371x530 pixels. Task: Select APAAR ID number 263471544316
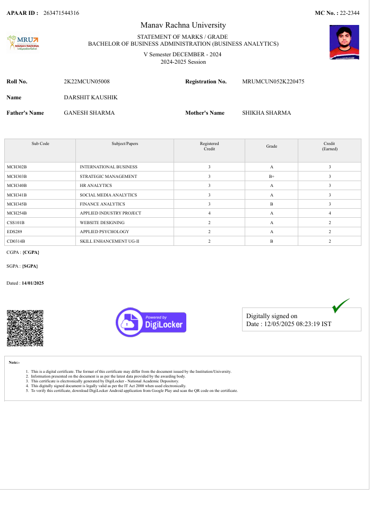click(61, 13)
